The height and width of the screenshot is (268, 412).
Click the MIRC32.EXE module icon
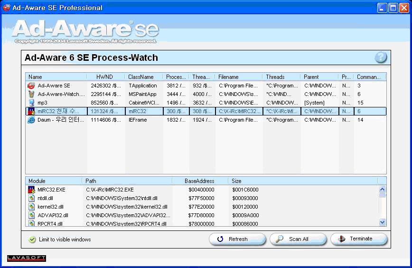pos(31,190)
